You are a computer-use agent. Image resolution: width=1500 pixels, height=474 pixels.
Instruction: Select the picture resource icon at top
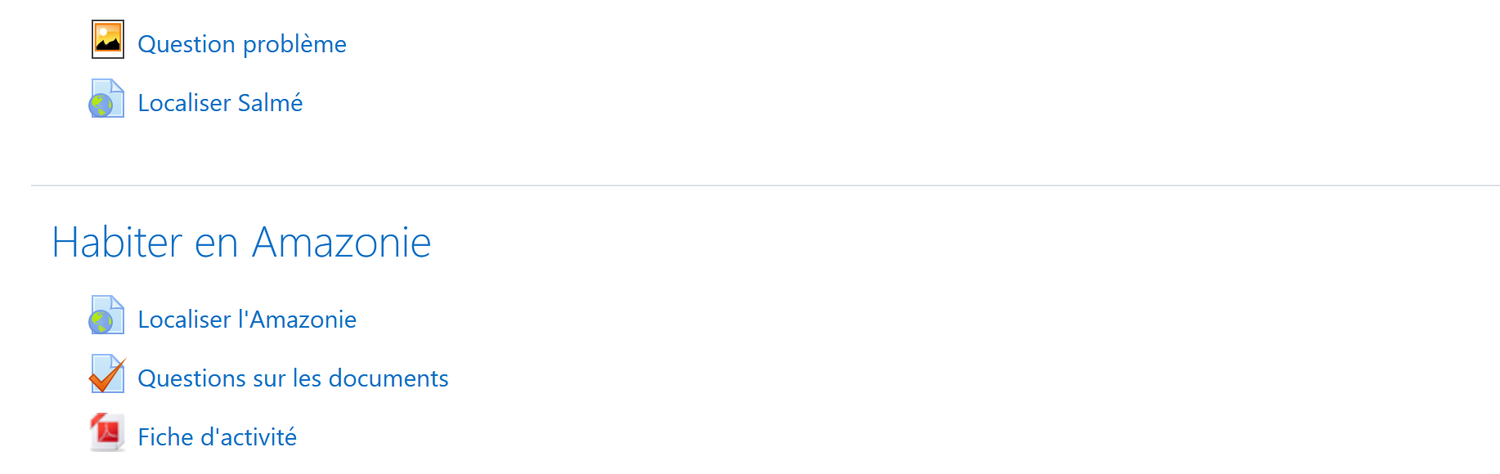pyautogui.click(x=107, y=39)
